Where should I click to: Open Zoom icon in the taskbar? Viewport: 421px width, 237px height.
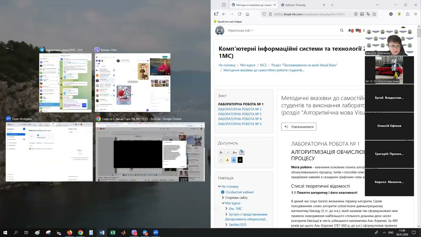[156, 233]
